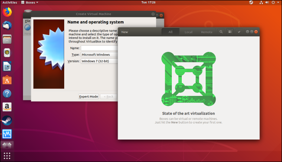
Task: Launch Rhythmbox speaker icon in dock
Action: pos(7,53)
